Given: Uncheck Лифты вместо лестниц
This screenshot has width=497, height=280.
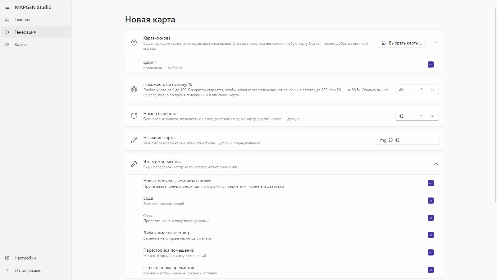Looking at the screenshot, I should point(431,235).
